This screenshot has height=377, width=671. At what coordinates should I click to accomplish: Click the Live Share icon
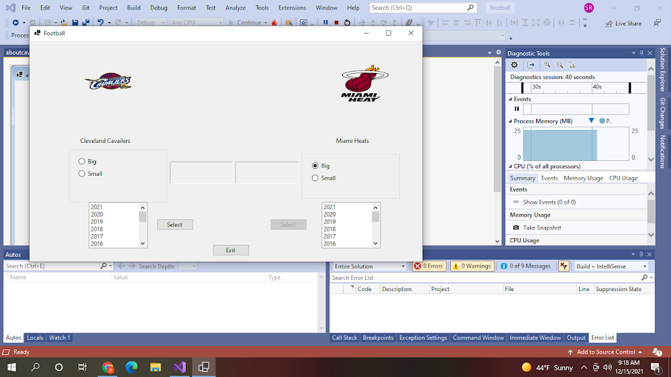(x=609, y=23)
